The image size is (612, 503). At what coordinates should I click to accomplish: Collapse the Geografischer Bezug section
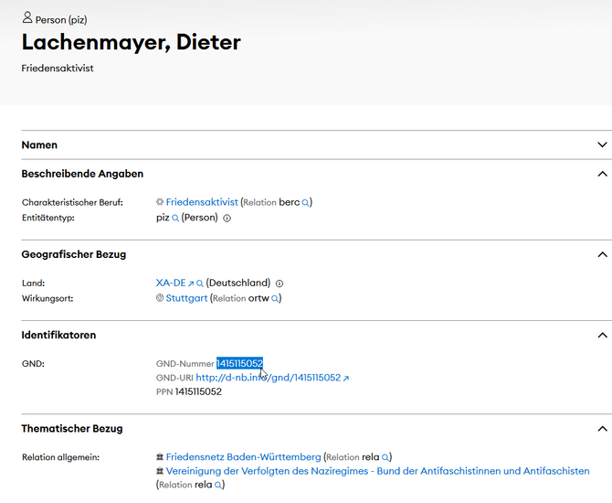click(602, 255)
